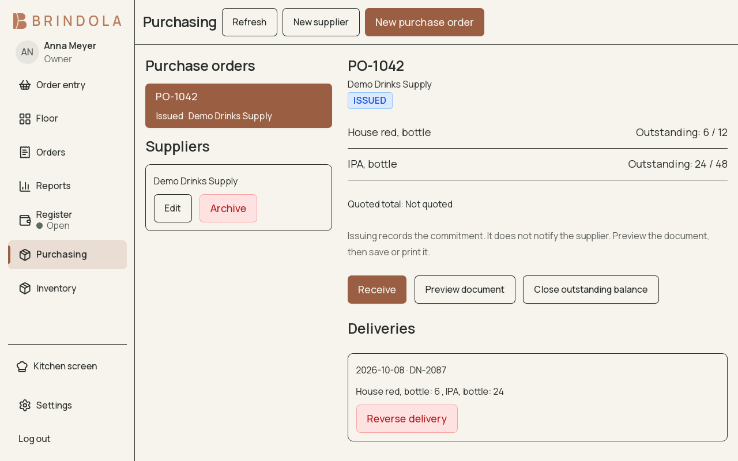The image size is (738, 461).
Task: Click the Orders receipt icon
Action: pyautogui.click(x=25, y=152)
